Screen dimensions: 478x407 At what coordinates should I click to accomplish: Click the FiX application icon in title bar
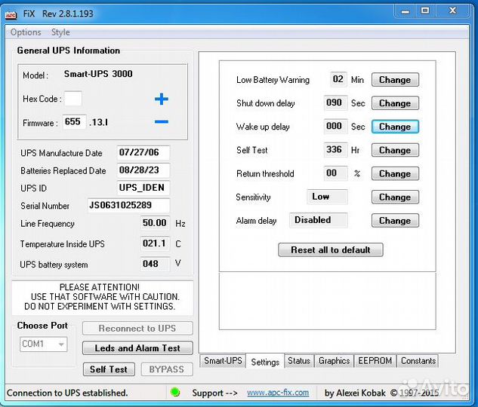pos(11,11)
